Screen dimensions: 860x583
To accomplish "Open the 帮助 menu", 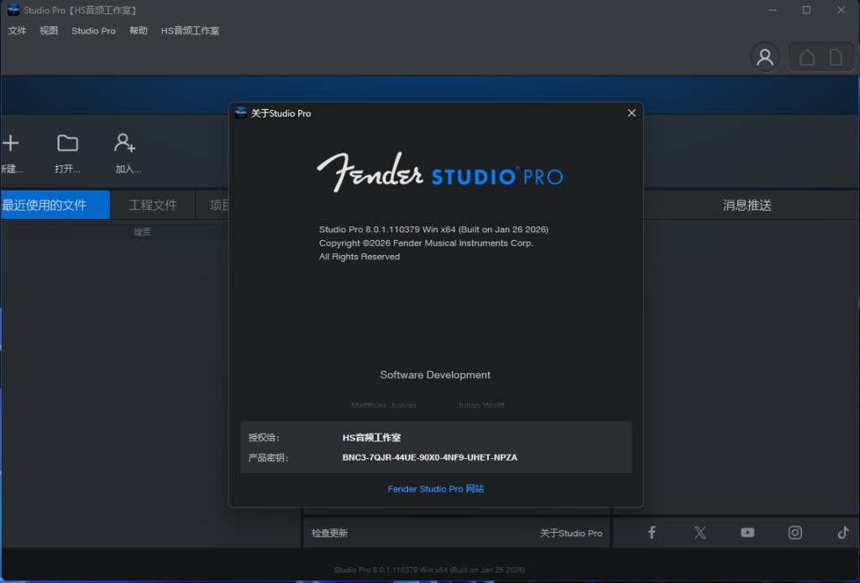I will pyautogui.click(x=138, y=30).
